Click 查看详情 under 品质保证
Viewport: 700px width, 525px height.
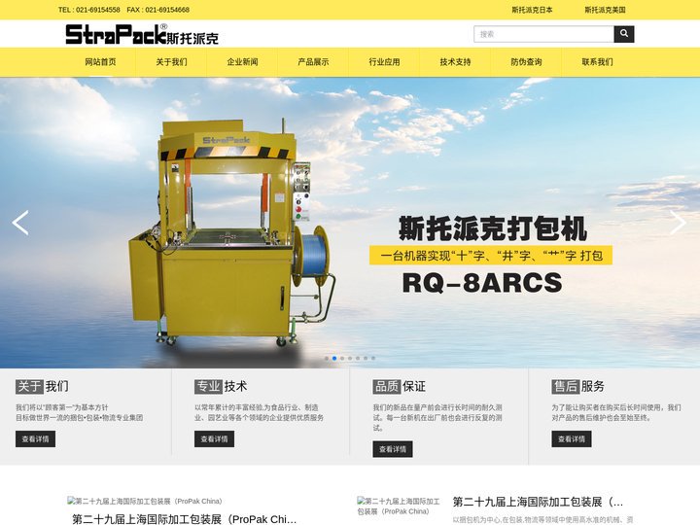click(393, 449)
